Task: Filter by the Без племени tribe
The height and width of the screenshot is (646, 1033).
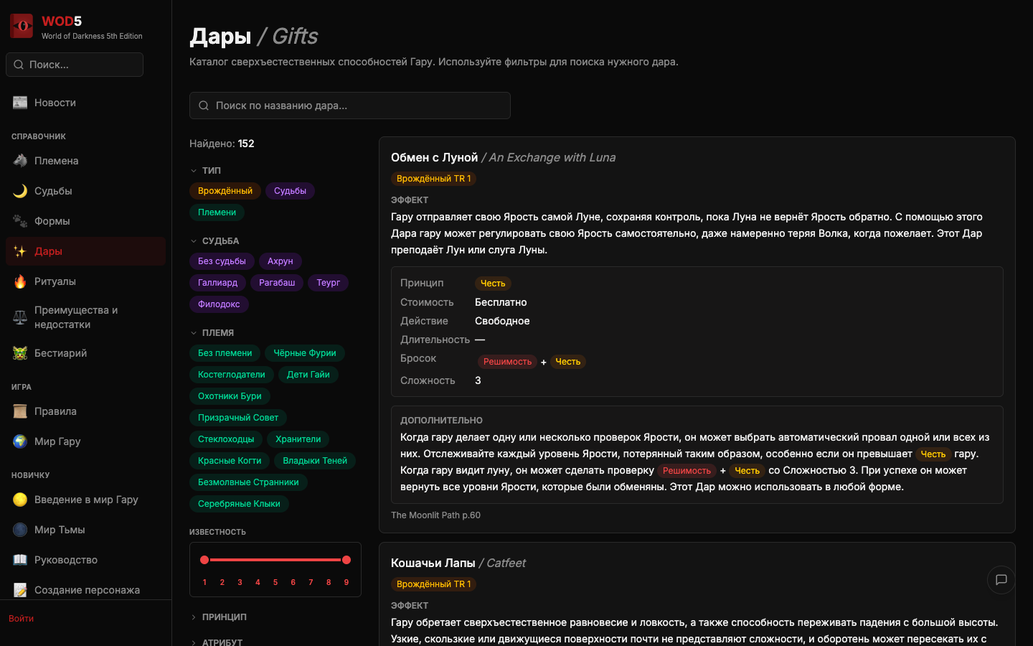Action: click(x=225, y=353)
